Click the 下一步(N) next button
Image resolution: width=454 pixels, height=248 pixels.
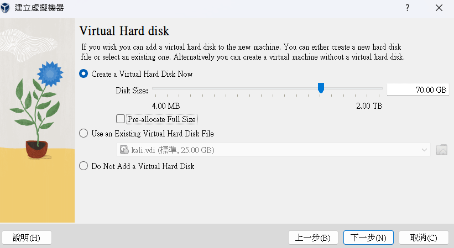(368, 238)
